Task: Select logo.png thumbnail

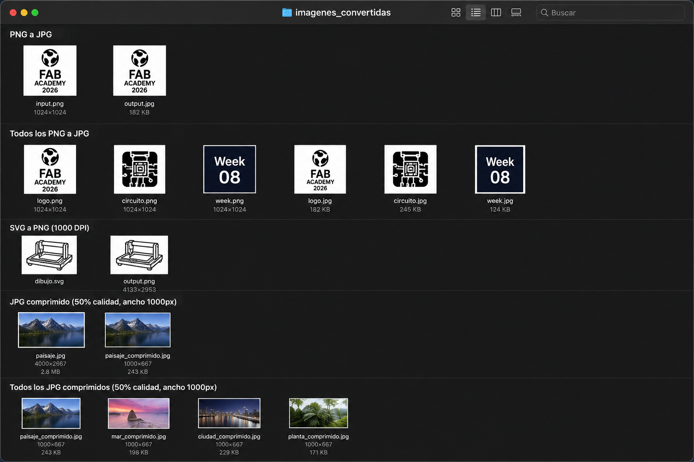Action: click(50, 169)
